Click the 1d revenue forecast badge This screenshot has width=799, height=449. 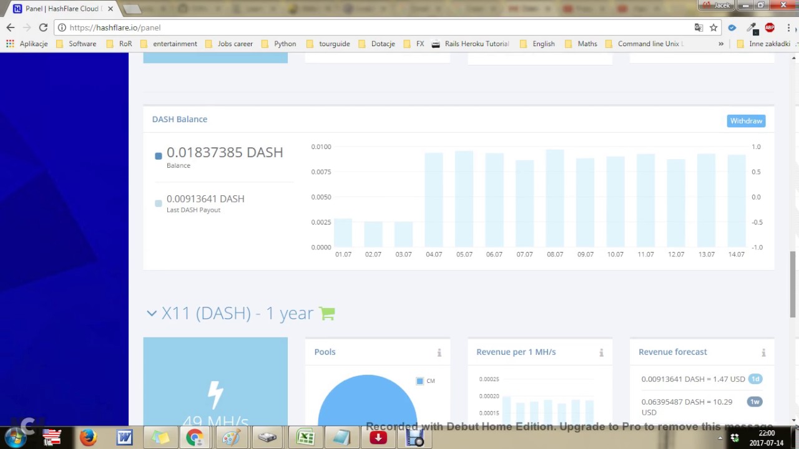[755, 379]
